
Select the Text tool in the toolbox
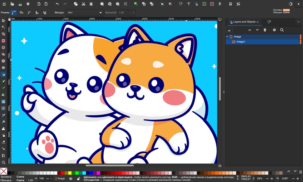4,95
